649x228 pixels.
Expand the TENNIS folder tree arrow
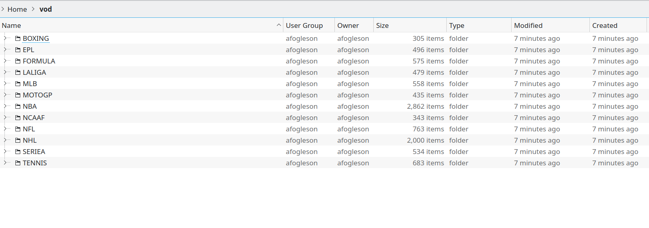click(x=5, y=163)
